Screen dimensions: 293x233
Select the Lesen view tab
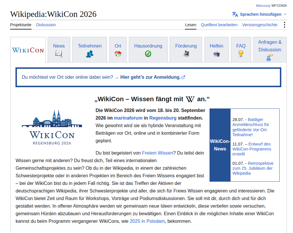point(191,25)
